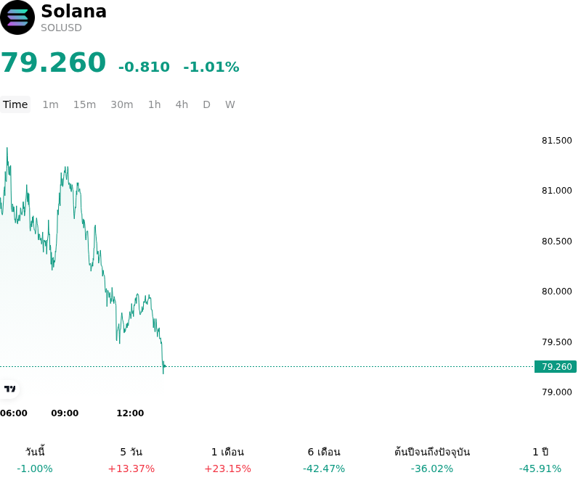Open the Solana title link
This screenshot has width=581, height=483.
click(x=74, y=11)
